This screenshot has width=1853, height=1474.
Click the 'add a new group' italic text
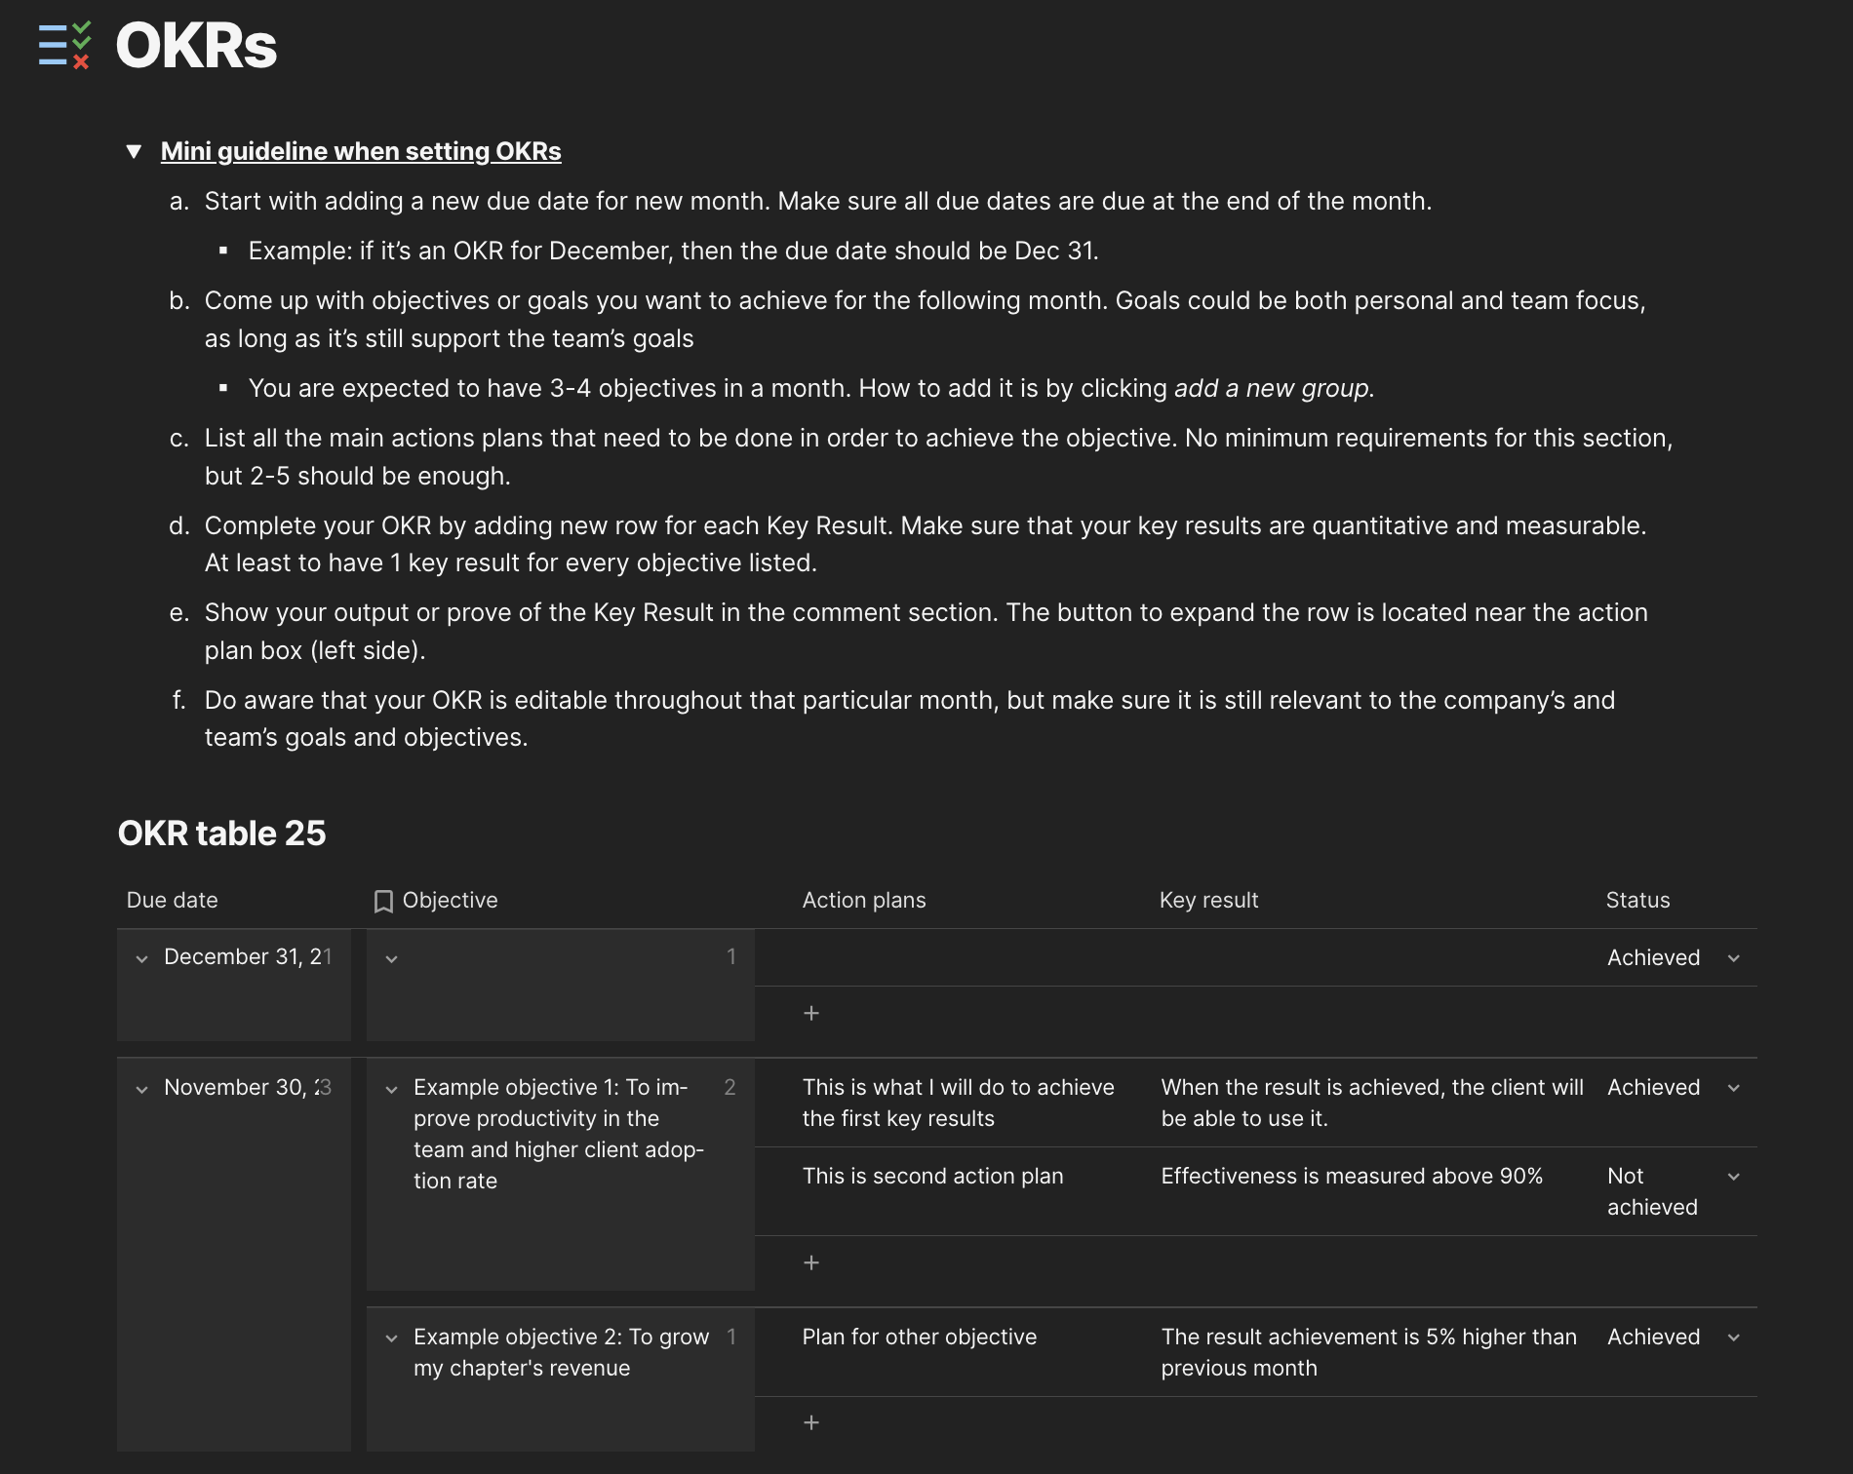1274,388
